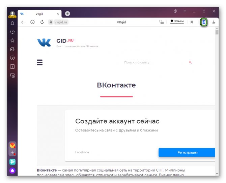Click the ВКонтакте page heading
The image size is (226, 183).
(x=116, y=85)
